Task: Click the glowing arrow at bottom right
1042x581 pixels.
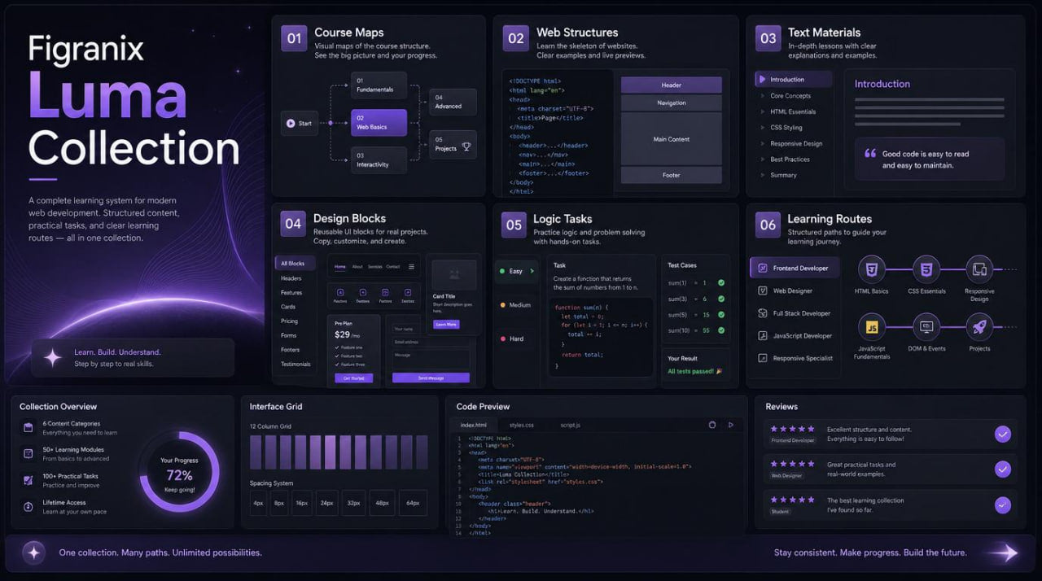Action: 1002,553
